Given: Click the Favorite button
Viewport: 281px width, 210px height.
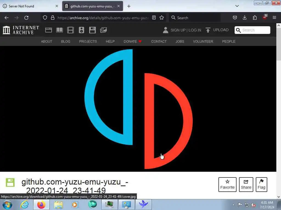Looking at the screenshot, I should click(227, 185).
